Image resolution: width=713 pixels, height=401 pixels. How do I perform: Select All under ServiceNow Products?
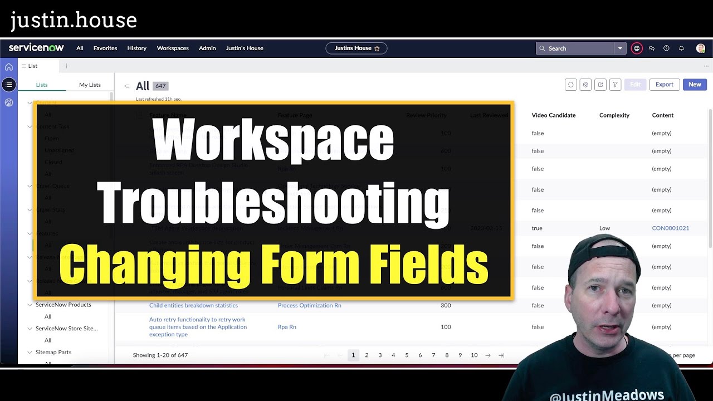point(48,316)
